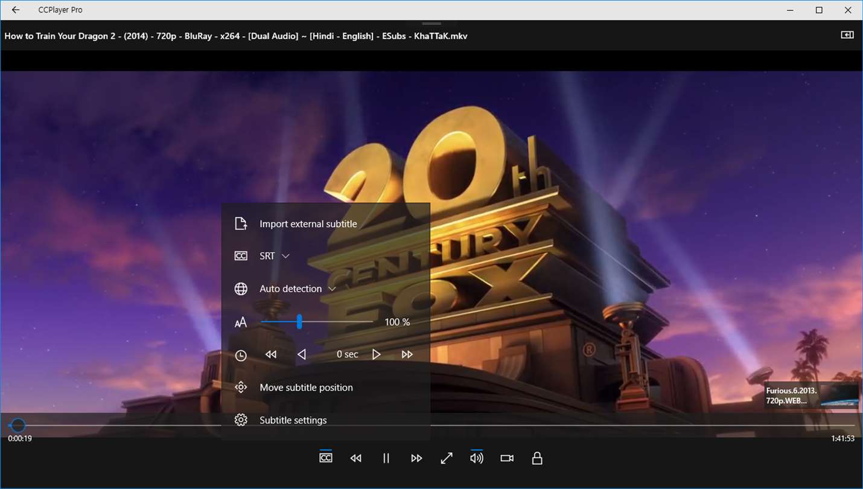
Task: Open the Auto detection encoding dropdown
Action: point(298,289)
